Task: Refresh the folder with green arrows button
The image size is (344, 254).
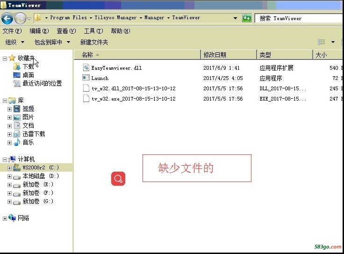Action: pyautogui.click(x=247, y=18)
